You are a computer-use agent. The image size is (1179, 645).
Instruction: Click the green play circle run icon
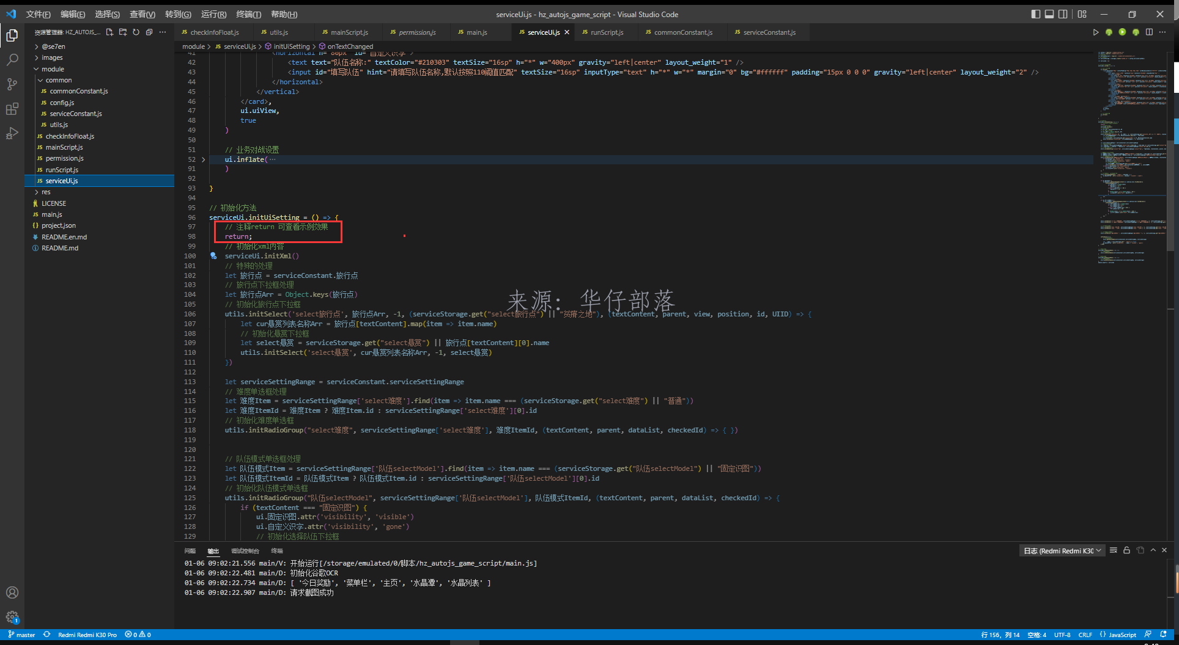[x=1122, y=32]
